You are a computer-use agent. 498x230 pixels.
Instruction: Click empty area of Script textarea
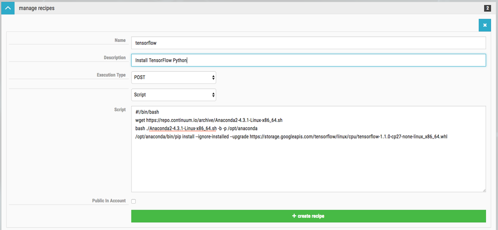308,167
